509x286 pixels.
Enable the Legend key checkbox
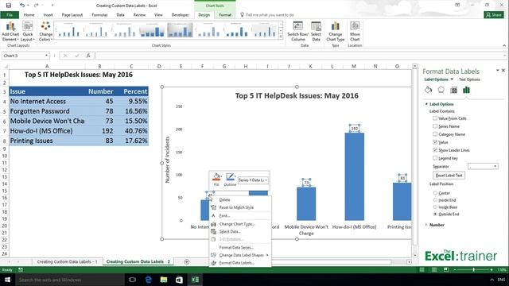[435, 158]
